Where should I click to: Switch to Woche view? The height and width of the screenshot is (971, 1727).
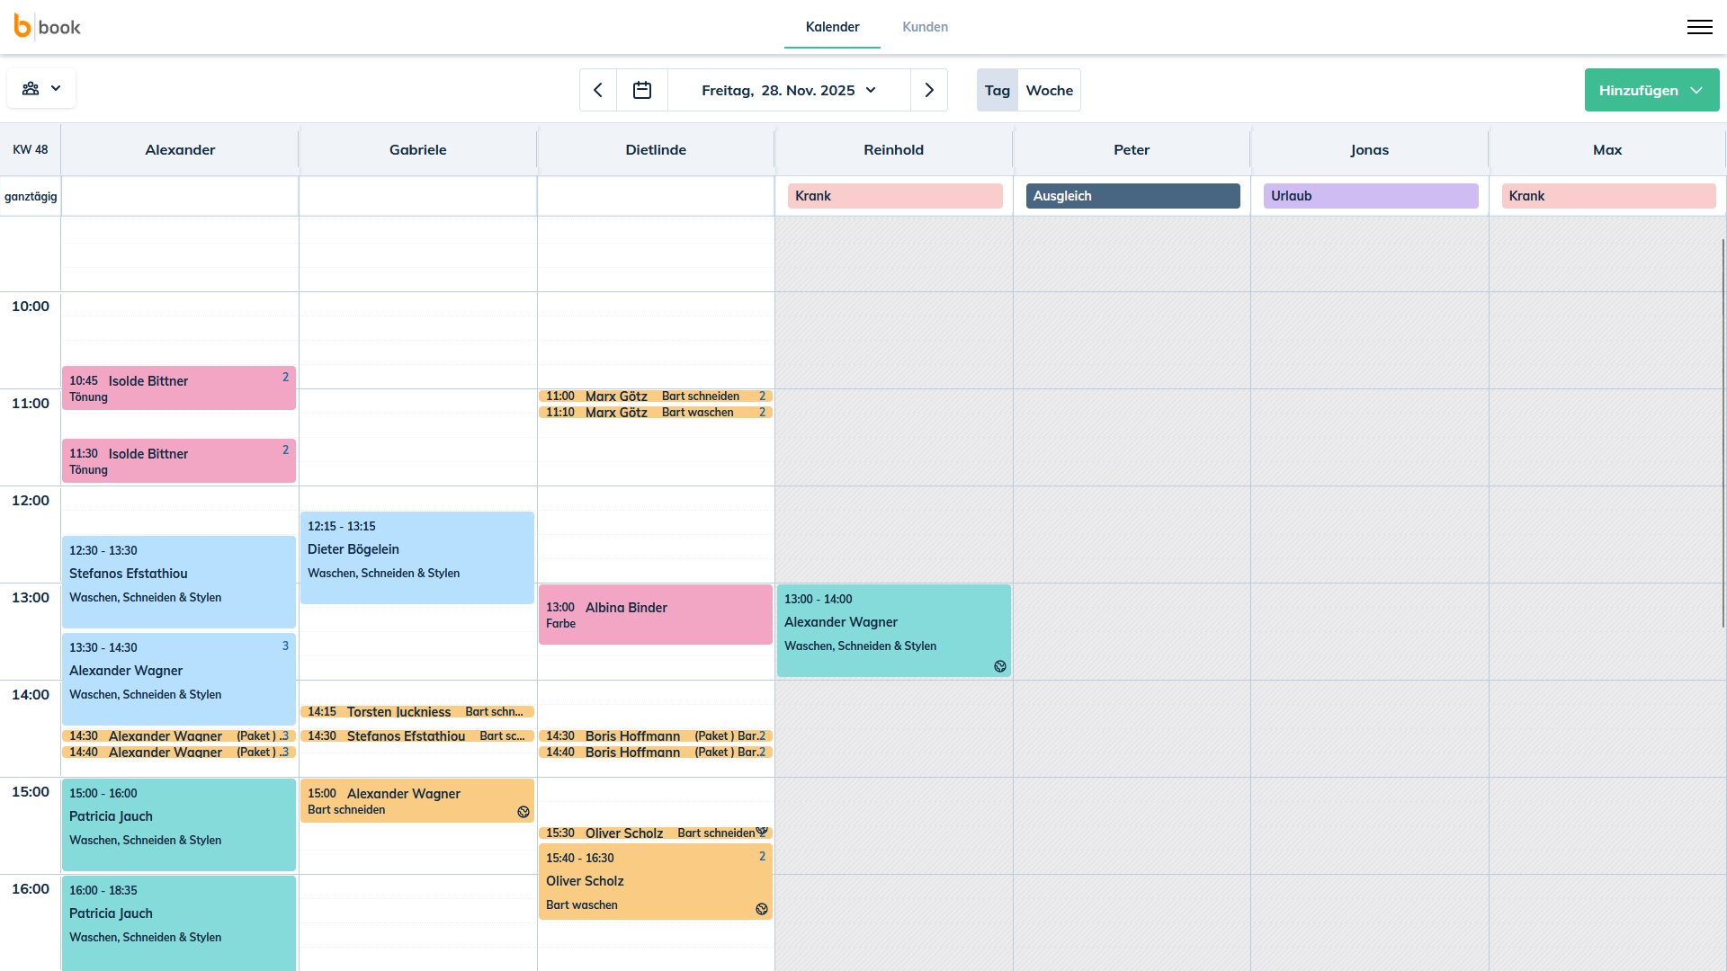[1049, 90]
